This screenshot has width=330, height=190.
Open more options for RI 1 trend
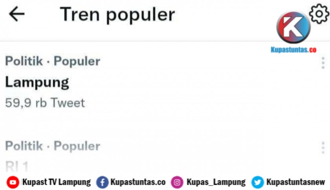pos(323,148)
